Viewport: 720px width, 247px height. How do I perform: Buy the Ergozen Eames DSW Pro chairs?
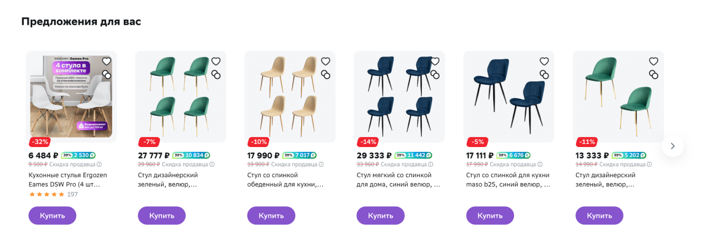[52, 215]
